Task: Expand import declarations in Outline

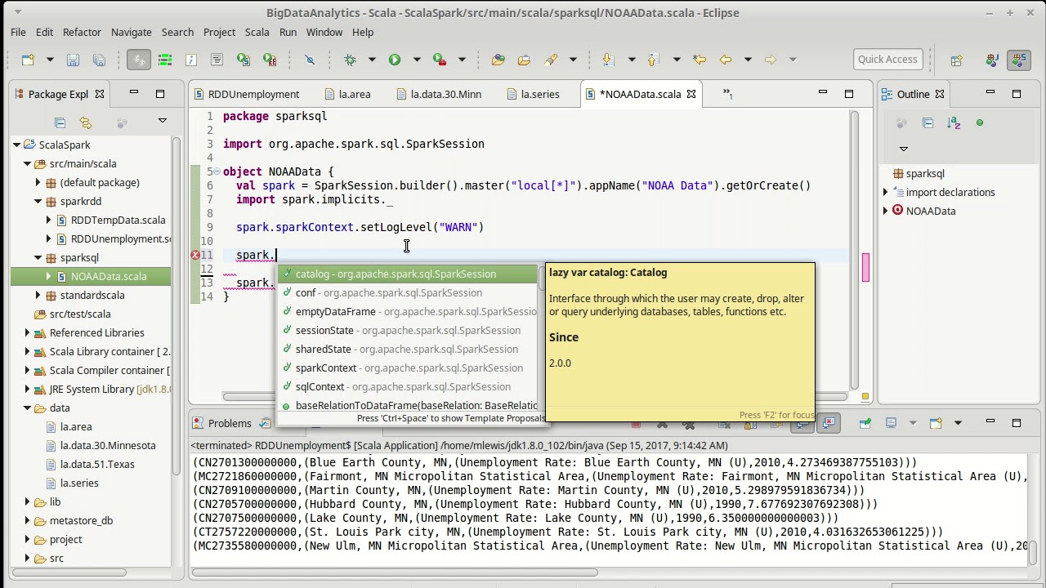Action: coord(886,193)
